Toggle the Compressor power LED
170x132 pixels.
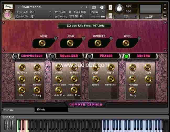pos(16,56)
